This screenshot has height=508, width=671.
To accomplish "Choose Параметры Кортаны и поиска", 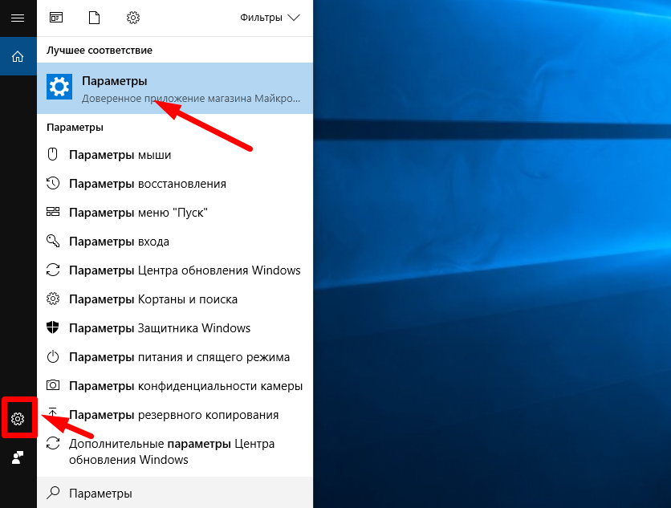I will pos(152,299).
